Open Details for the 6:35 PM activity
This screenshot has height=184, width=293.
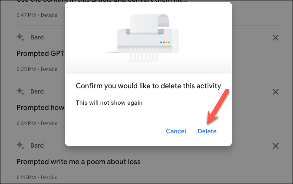pyautogui.click(x=49, y=69)
